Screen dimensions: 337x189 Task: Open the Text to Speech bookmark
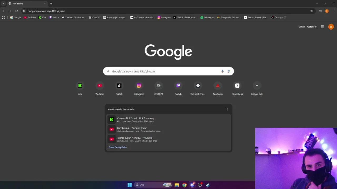click(256, 18)
